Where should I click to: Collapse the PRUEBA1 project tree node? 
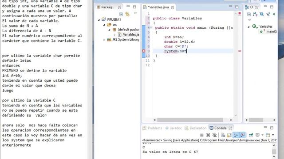coord(99,19)
